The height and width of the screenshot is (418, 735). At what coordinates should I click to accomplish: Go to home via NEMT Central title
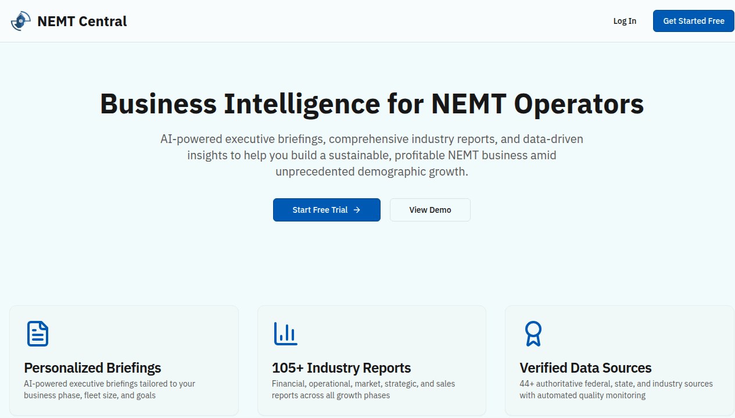pyautogui.click(x=82, y=22)
